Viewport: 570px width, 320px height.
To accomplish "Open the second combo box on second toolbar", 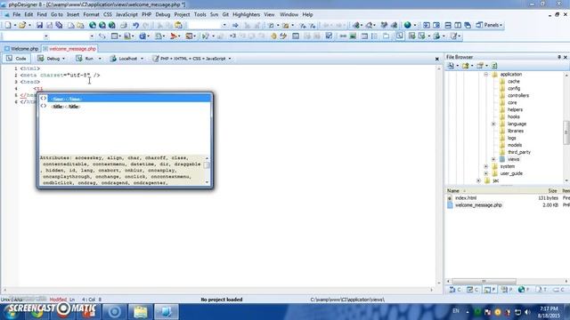I will (x=92, y=36).
